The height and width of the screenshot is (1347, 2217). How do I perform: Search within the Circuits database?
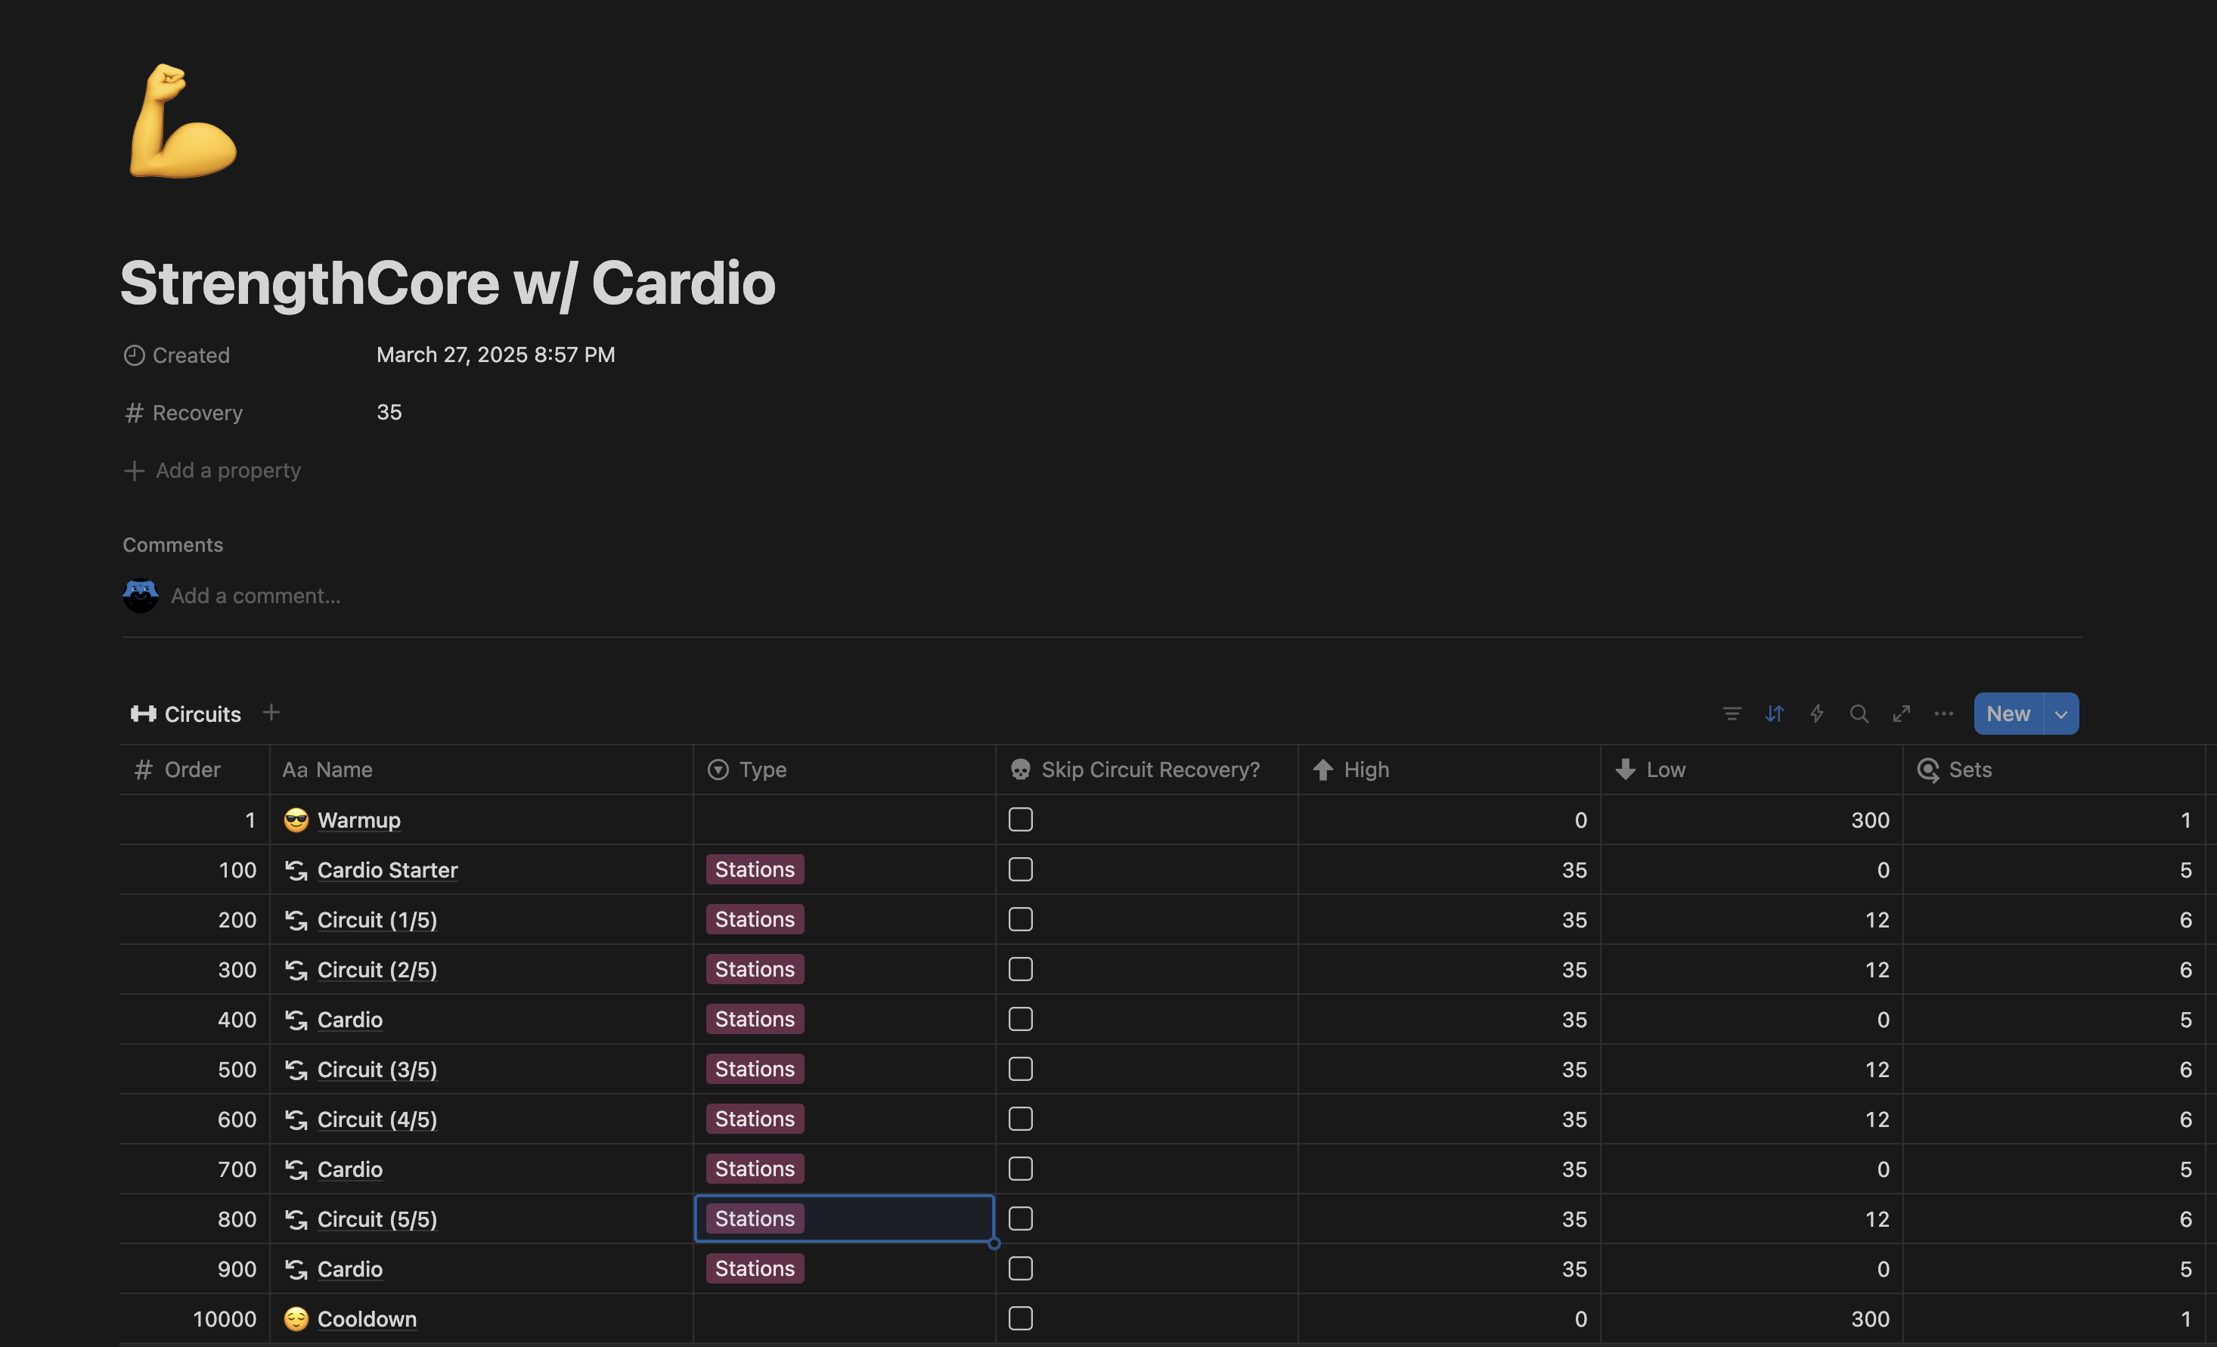(x=1859, y=713)
